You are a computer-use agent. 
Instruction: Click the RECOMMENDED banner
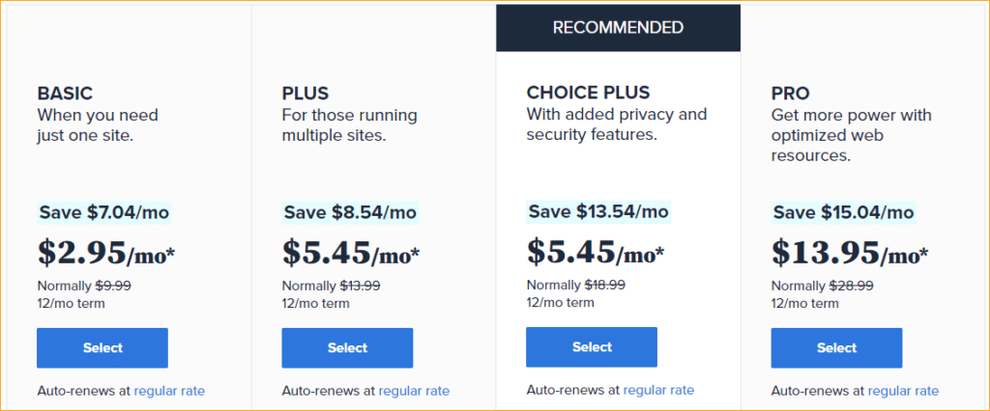(x=618, y=28)
